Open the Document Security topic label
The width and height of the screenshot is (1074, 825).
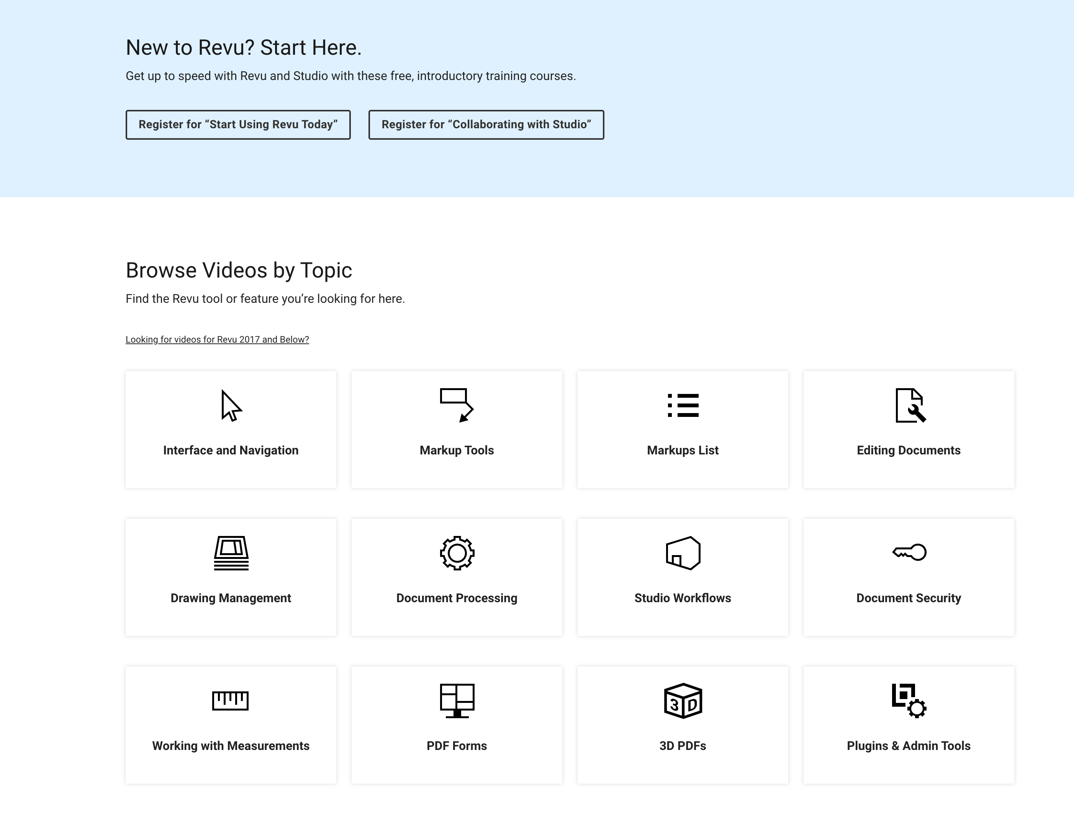click(909, 598)
